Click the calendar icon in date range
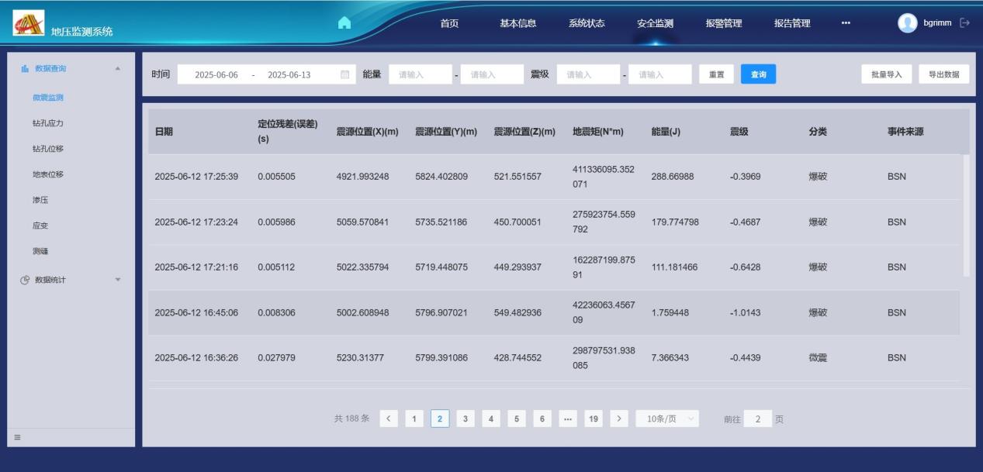The width and height of the screenshot is (983, 472). 345,74
